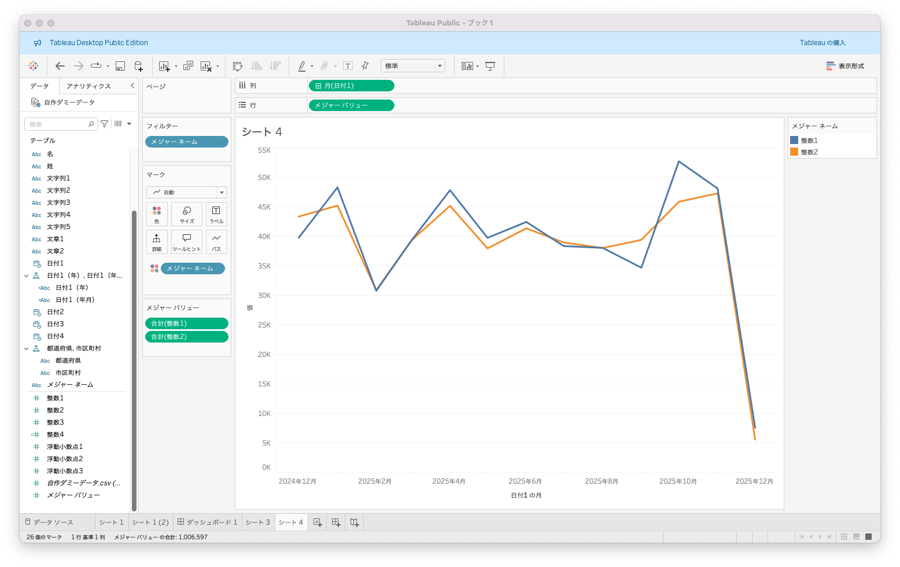Add a new data source icon
This screenshot has height=567, width=900.
(138, 66)
